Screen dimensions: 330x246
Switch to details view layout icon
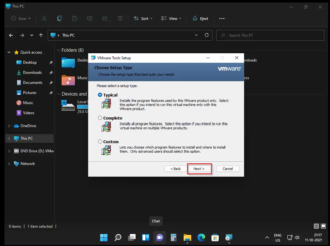(316, 226)
